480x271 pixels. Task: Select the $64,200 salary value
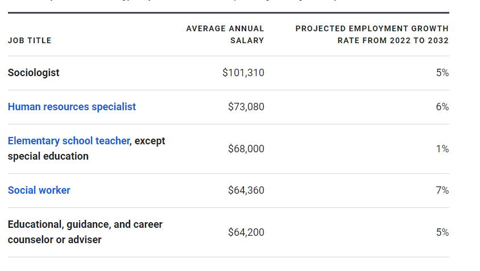(246, 232)
